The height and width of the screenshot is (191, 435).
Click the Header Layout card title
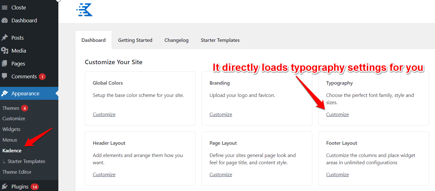click(109, 143)
